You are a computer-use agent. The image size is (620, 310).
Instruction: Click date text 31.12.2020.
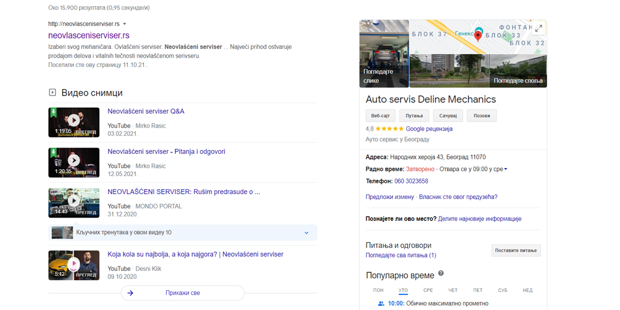123,214
